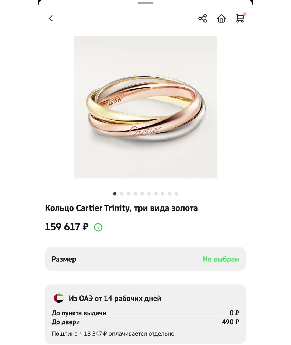Open the shopping cart

pos(240,19)
